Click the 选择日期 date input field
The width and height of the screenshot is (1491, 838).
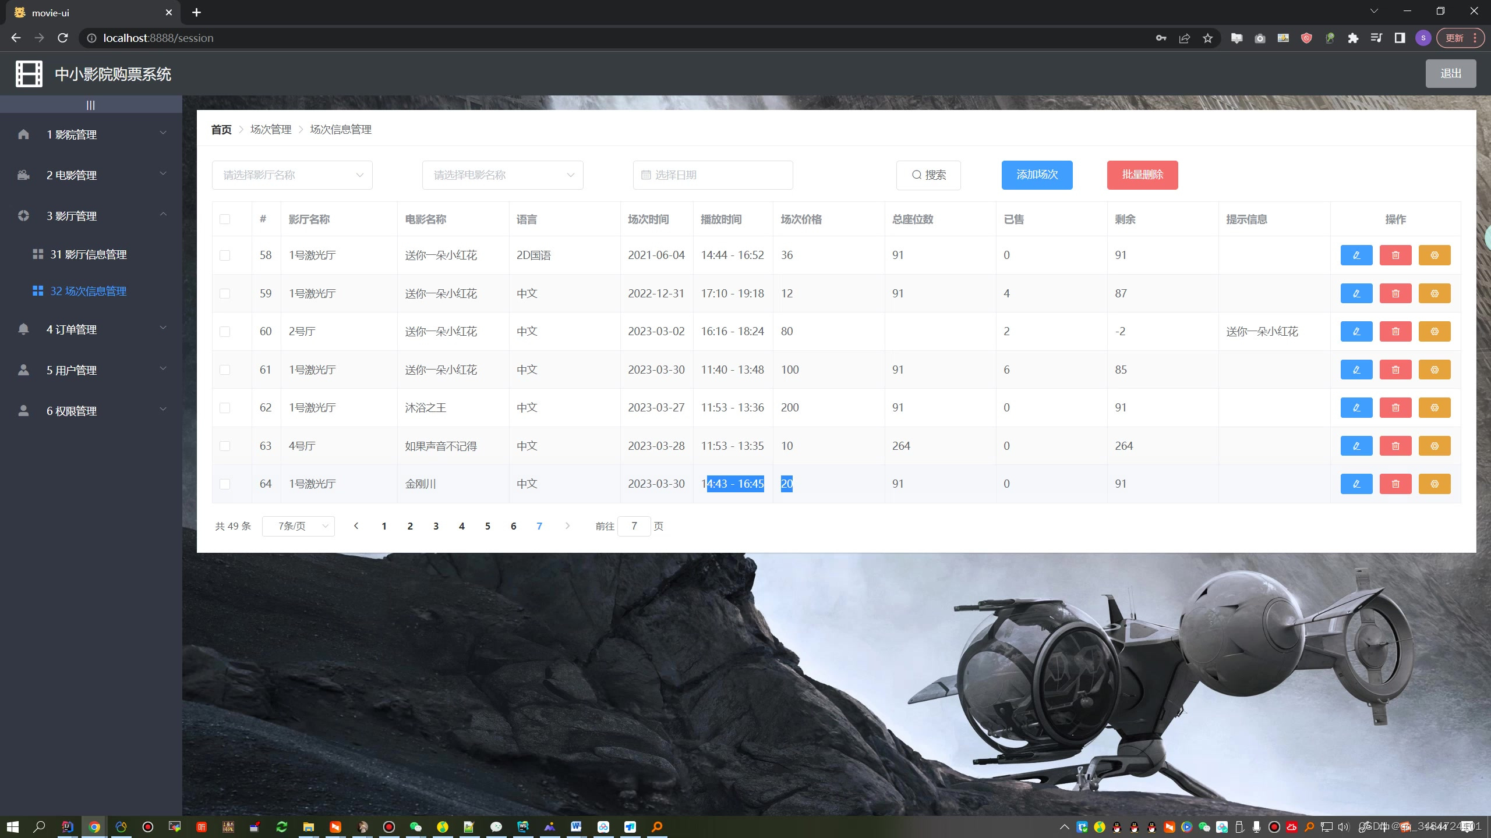pyautogui.click(x=712, y=175)
